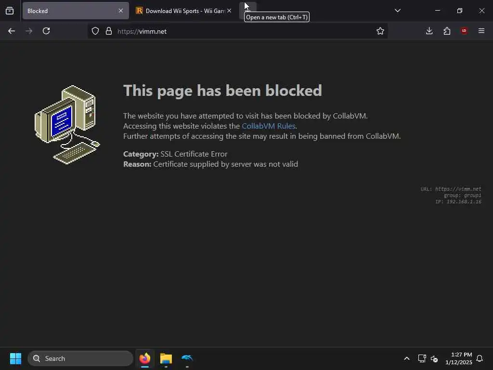Open muted volume tray icon
The height and width of the screenshot is (370, 493).
tap(434, 358)
